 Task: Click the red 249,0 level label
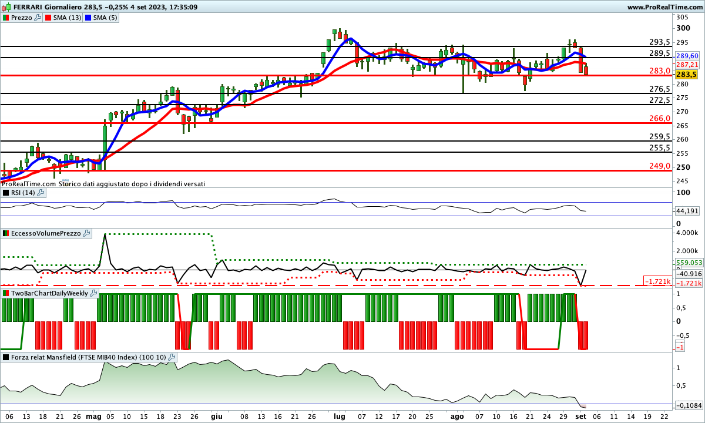(x=660, y=166)
